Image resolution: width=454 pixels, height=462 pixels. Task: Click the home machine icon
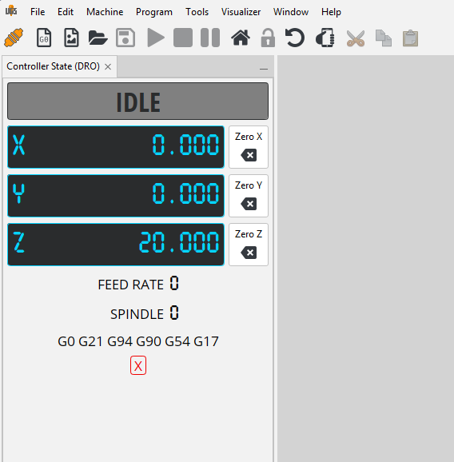click(241, 38)
